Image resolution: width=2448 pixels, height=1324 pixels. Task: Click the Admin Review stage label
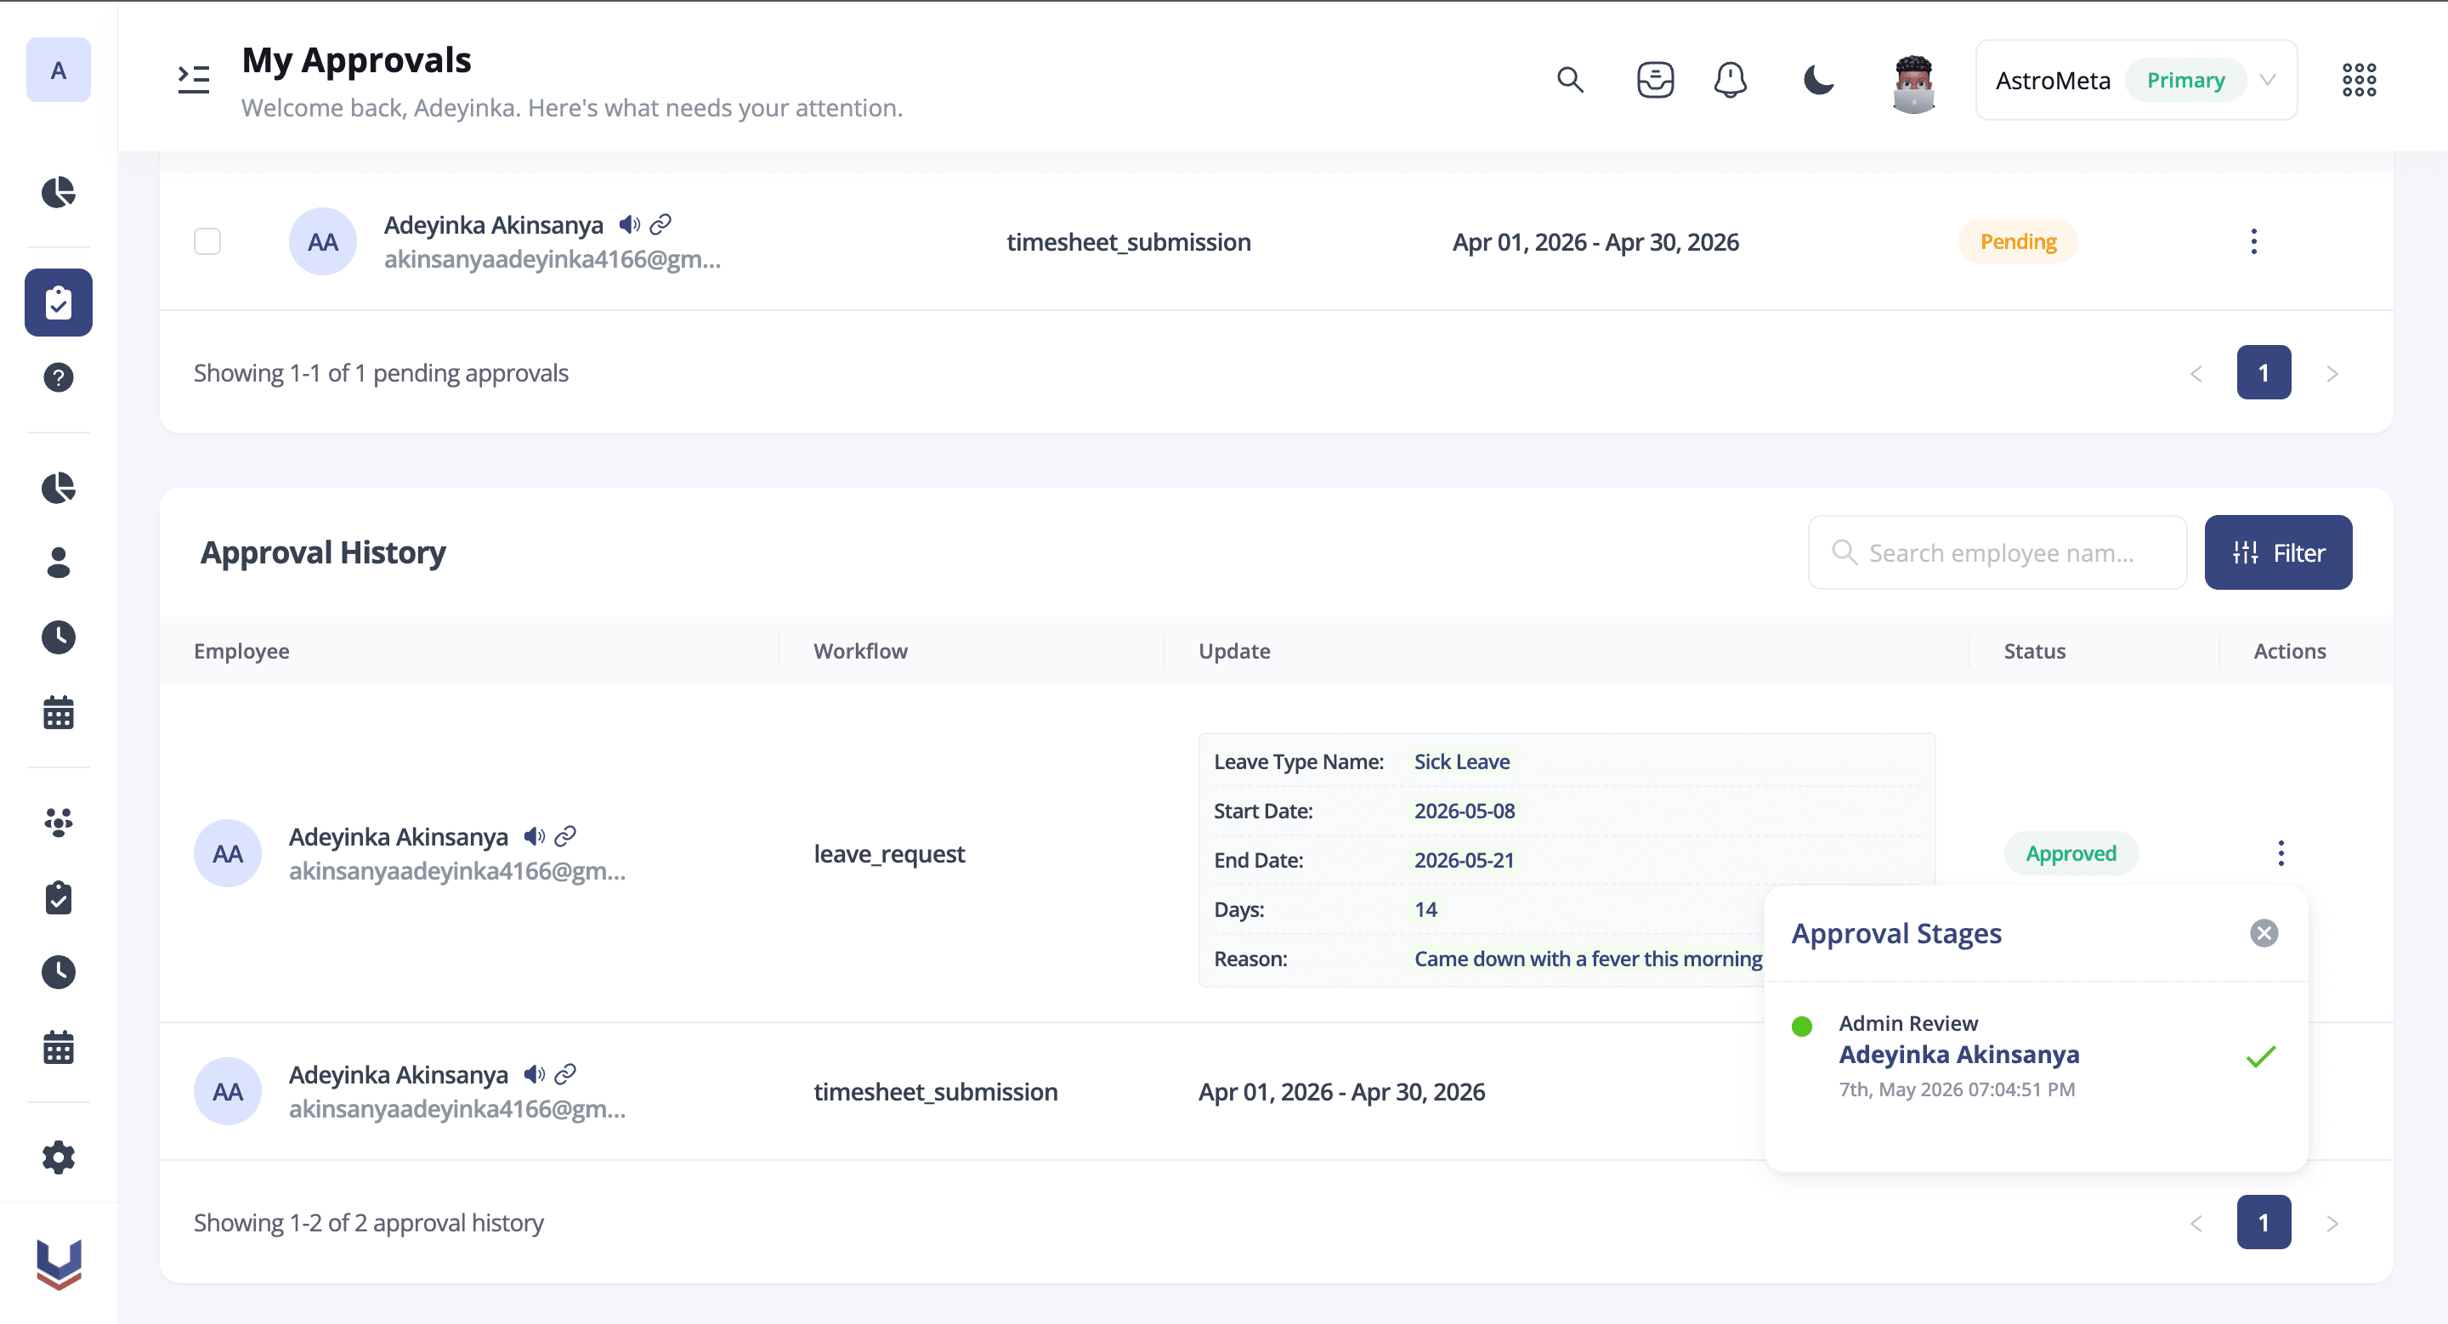1908,1023
